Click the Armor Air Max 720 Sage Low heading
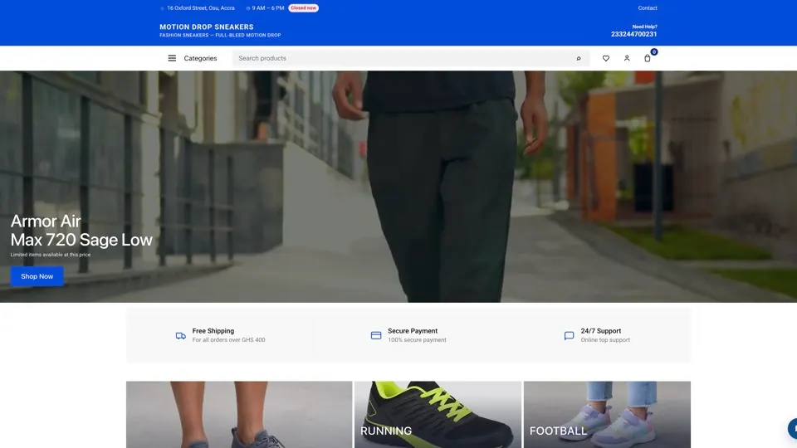This screenshot has height=448, width=797. (x=81, y=230)
